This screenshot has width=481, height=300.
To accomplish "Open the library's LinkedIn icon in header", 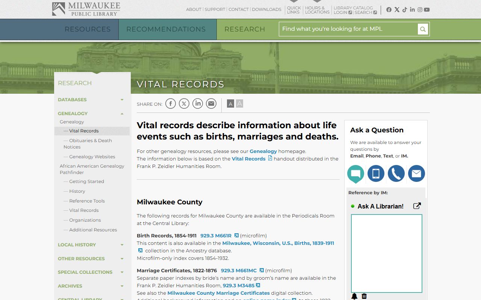I will pos(412,10).
